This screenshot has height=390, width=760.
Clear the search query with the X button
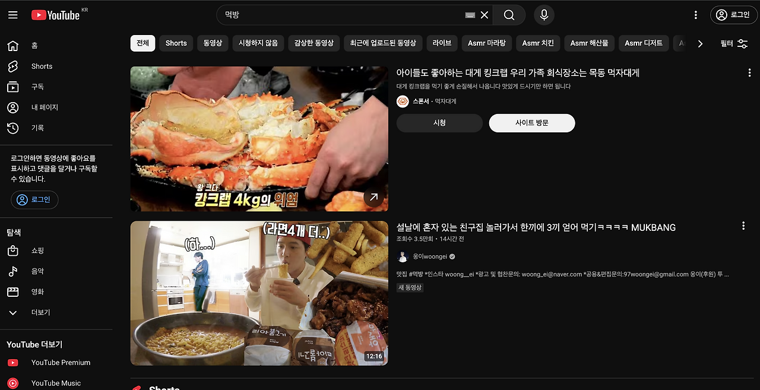tap(484, 15)
